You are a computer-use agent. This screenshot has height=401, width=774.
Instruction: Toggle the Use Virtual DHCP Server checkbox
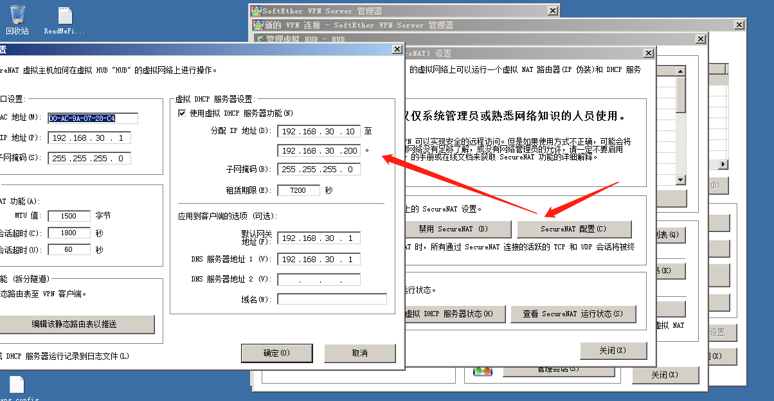[182, 113]
